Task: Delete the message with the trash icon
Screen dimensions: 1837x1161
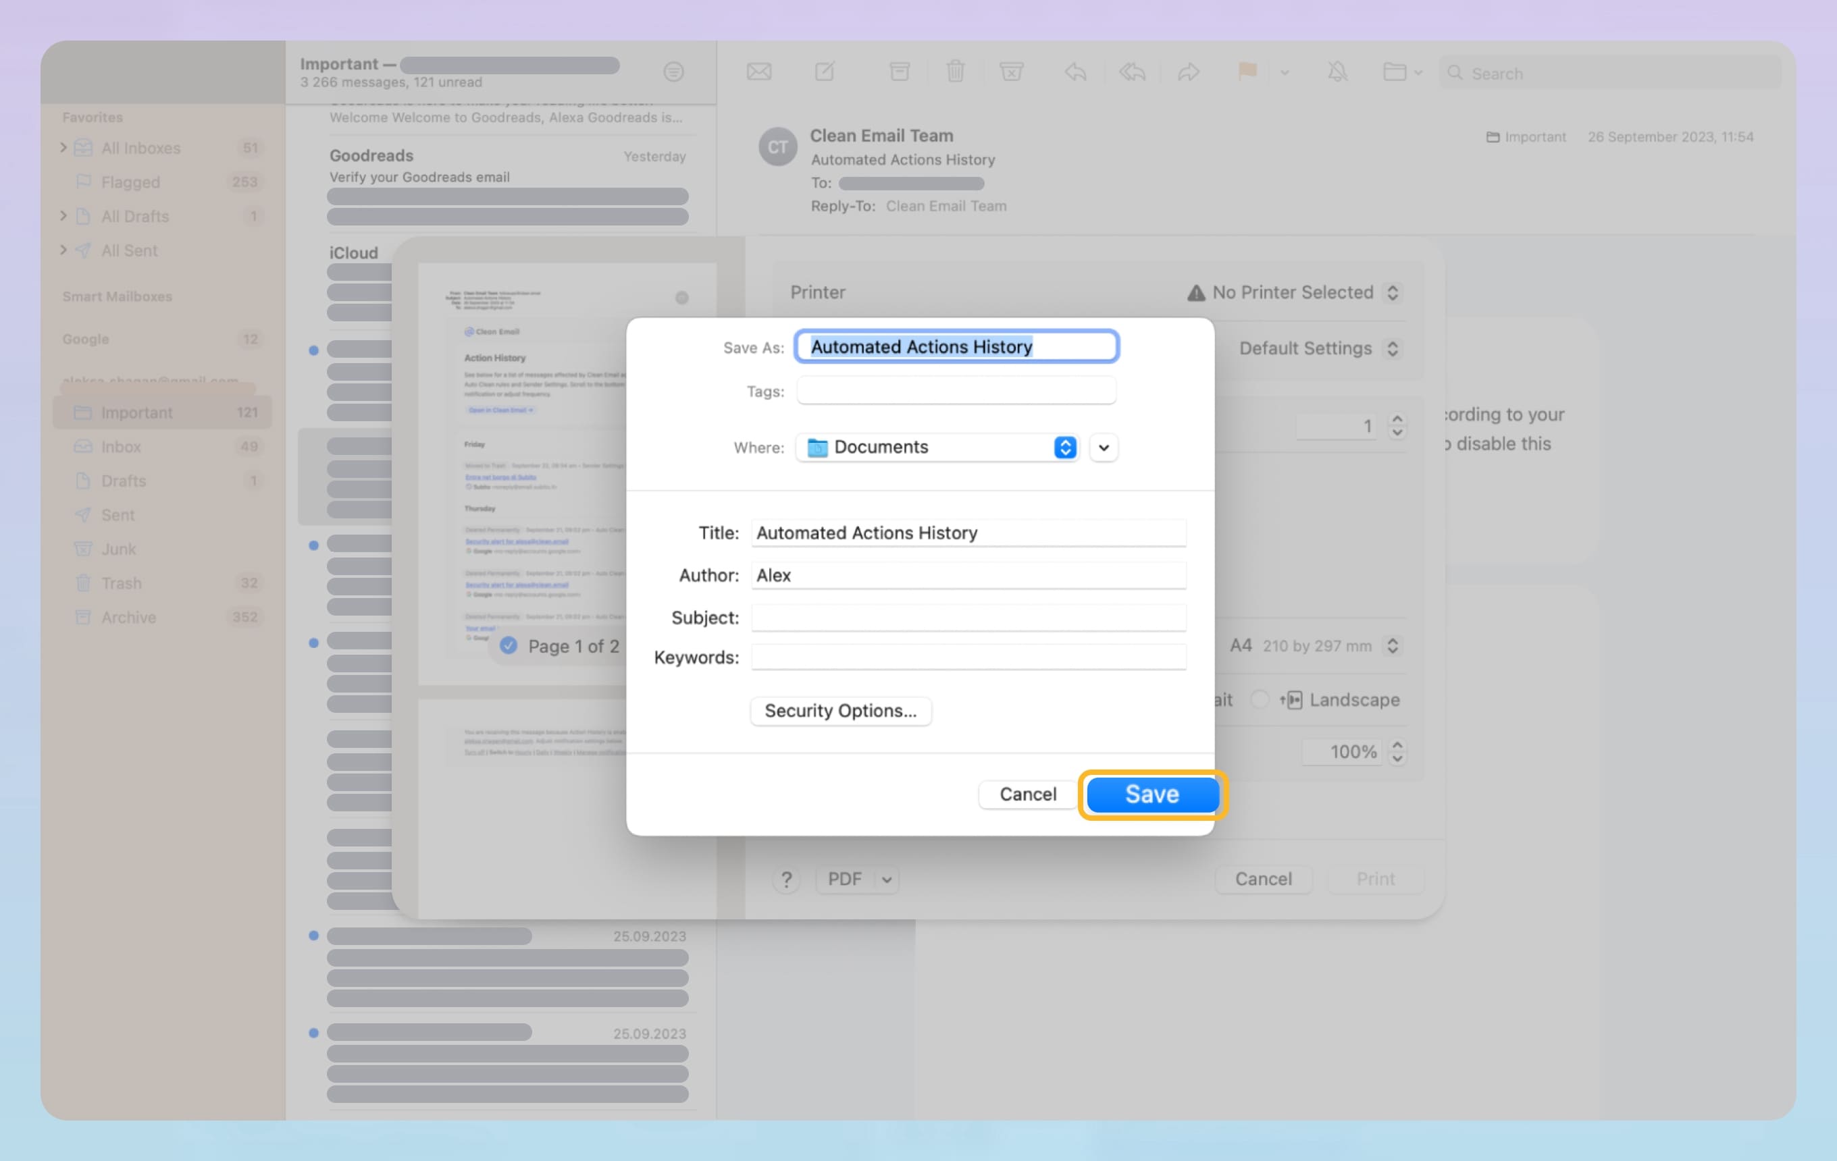Action: coord(956,72)
